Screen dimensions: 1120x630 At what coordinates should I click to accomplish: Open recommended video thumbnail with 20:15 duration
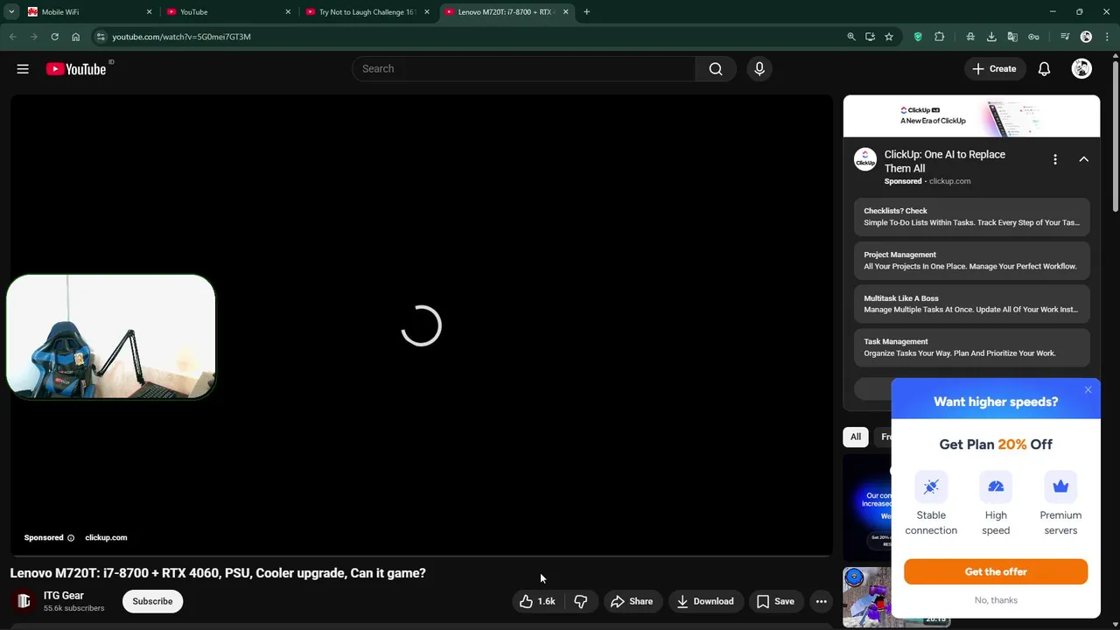[897, 598]
